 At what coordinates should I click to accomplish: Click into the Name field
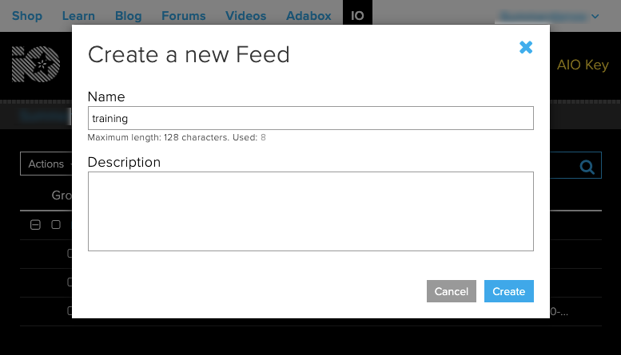click(x=310, y=118)
